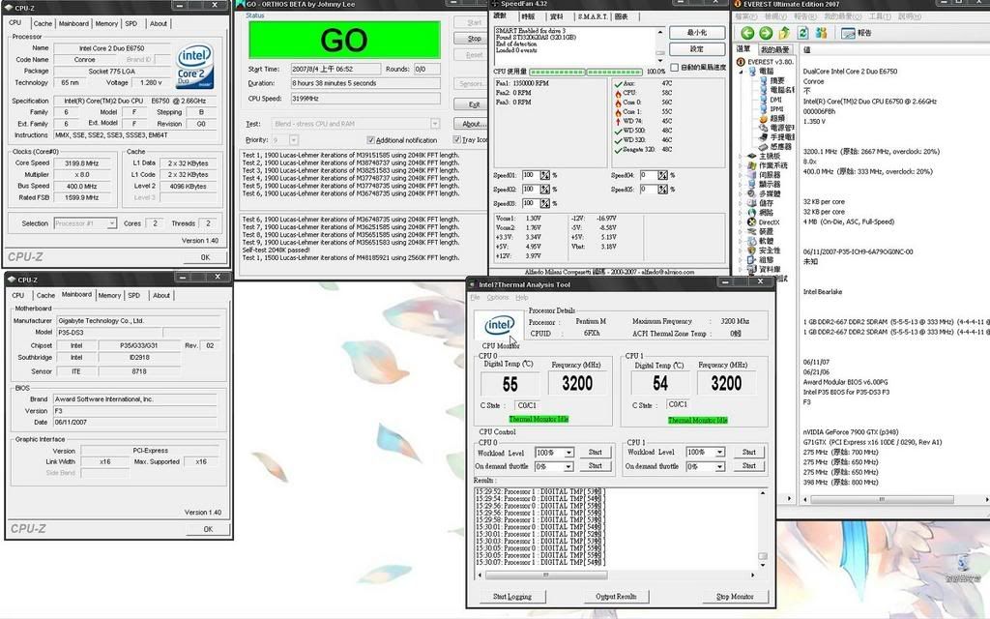Enable SpeedFan automatic fan speed checkbox
The image size is (990, 619).
coord(675,68)
